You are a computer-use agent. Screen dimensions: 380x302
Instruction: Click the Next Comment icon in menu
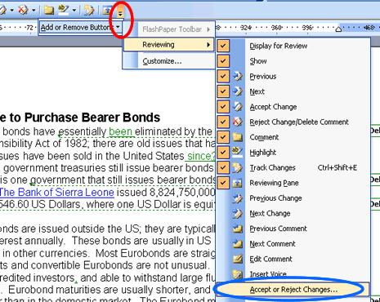[238, 243]
